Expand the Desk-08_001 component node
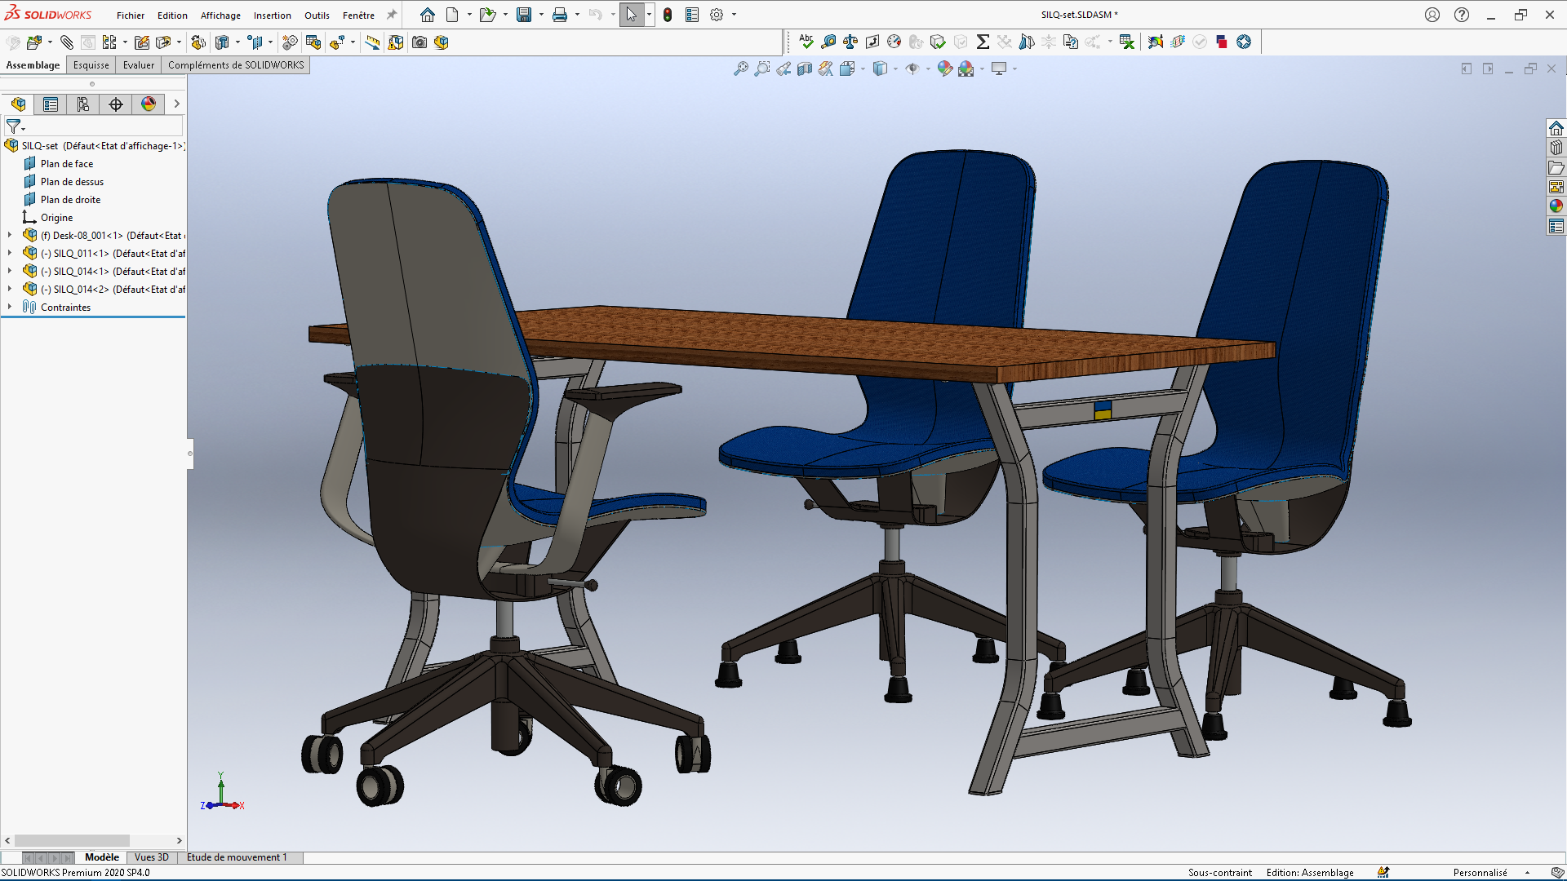Viewport: 1567px width, 881px height. [10, 236]
